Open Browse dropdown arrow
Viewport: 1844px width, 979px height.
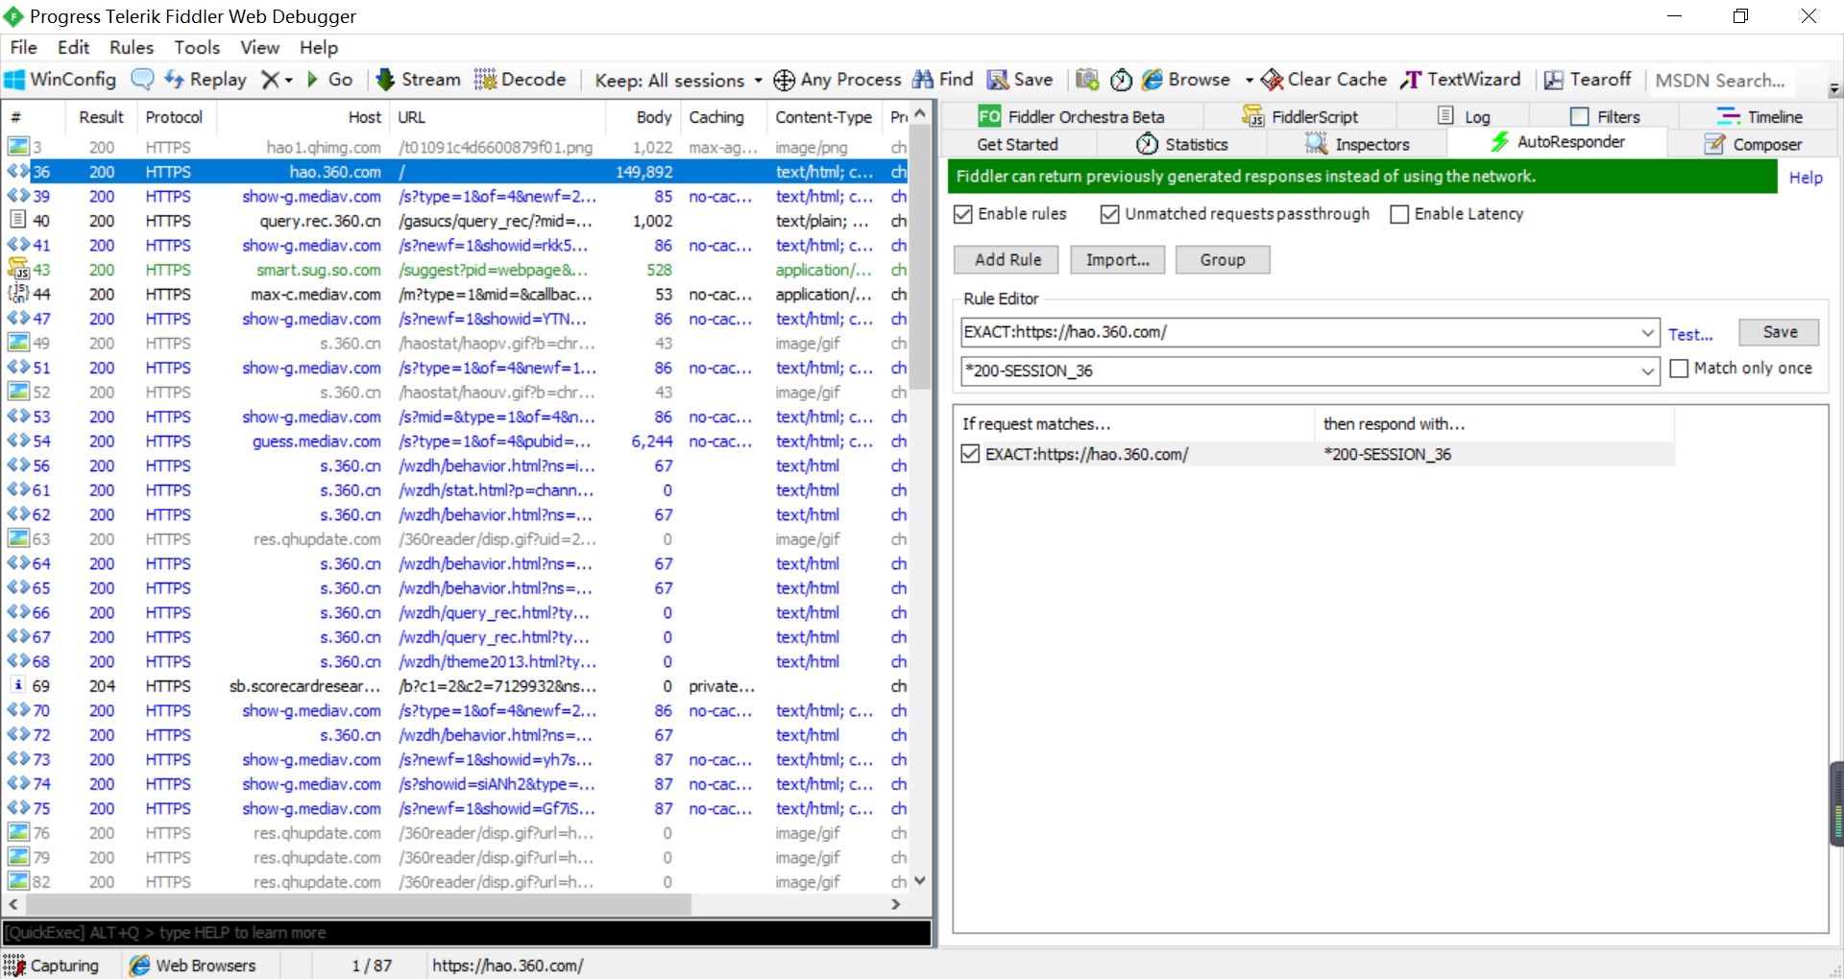pyautogui.click(x=1249, y=81)
